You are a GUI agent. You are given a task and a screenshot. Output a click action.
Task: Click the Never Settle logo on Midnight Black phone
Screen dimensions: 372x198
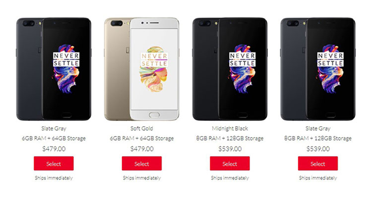pos(242,59)
